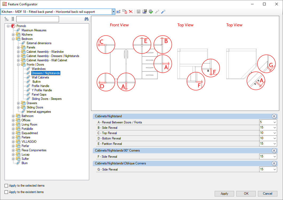The height and width of the screenshot is (200, 283).
Task: Select the Profile Handle tree item
Action: coord(40,86)
